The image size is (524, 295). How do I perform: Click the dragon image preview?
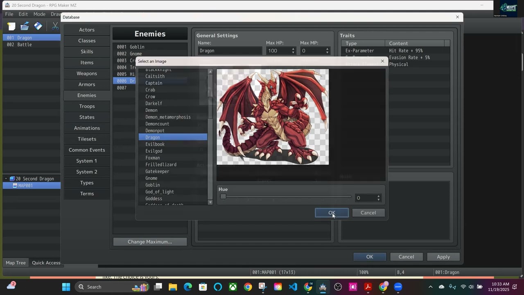pos(273,117)
